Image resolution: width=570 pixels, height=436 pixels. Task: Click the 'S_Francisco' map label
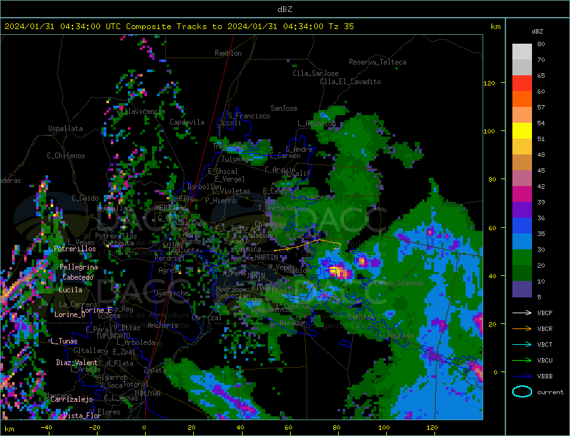pyautogui.click(x=249, y=116)
